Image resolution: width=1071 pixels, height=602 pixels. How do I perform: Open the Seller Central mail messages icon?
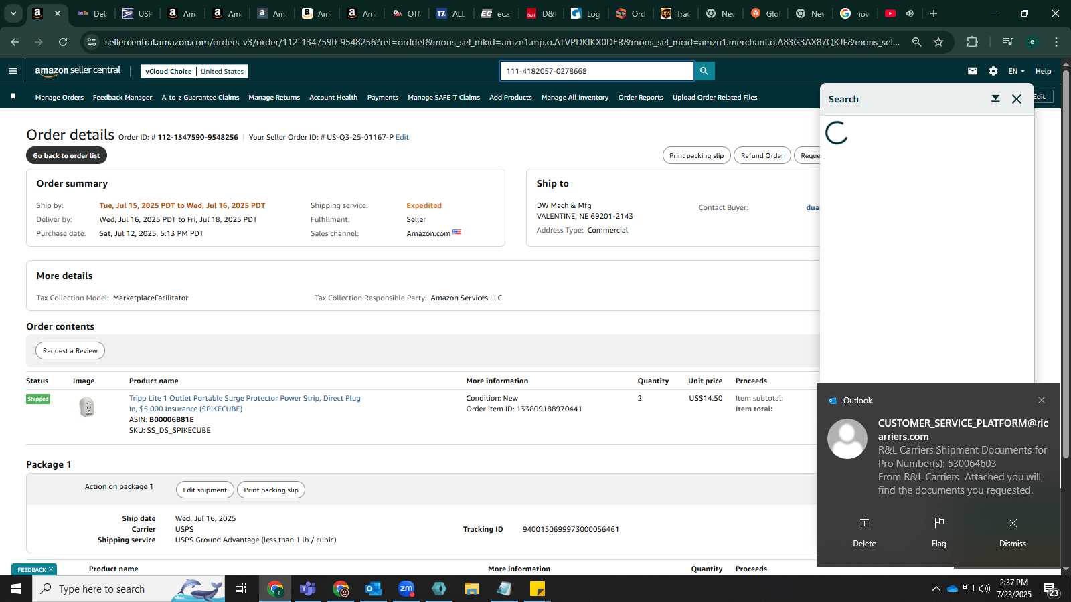tap(973, 71)
